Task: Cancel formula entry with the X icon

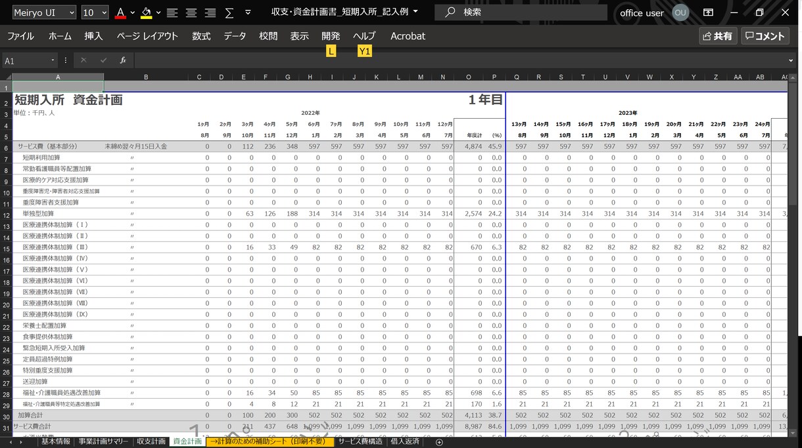Action: 83,60
